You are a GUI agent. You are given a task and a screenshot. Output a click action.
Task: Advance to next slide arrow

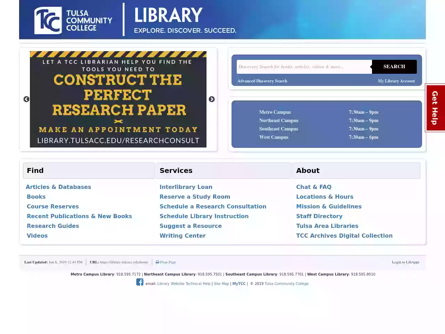(x=212, y=99)
